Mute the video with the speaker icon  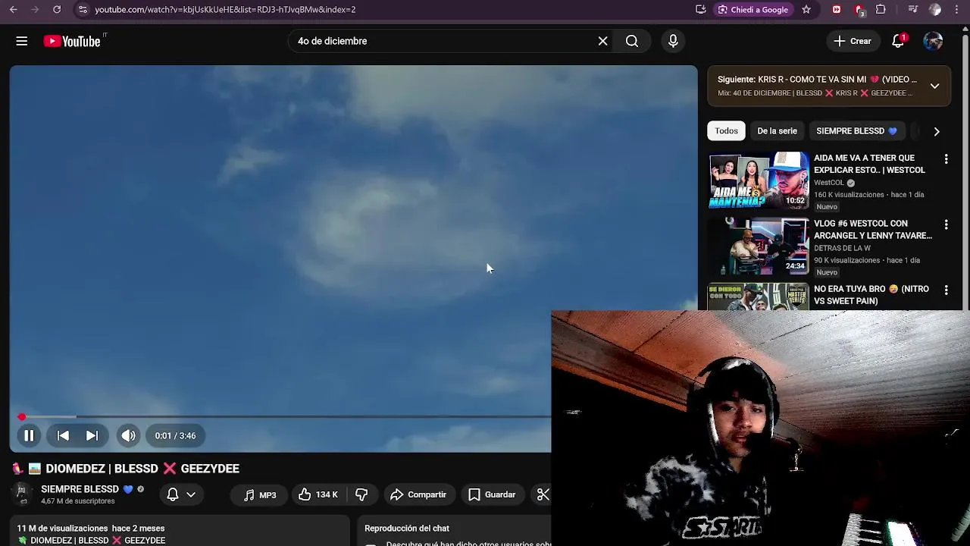pos(128,435)
